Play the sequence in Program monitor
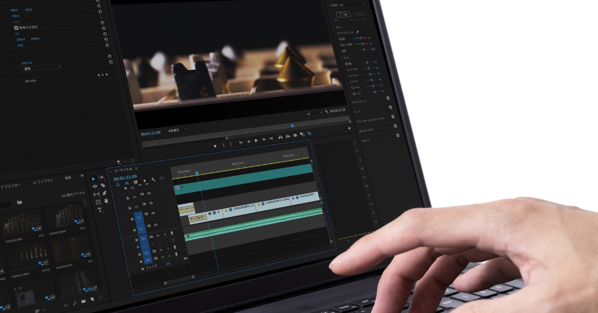The height and width of the screenshot is (313, 598). point(256,141)
